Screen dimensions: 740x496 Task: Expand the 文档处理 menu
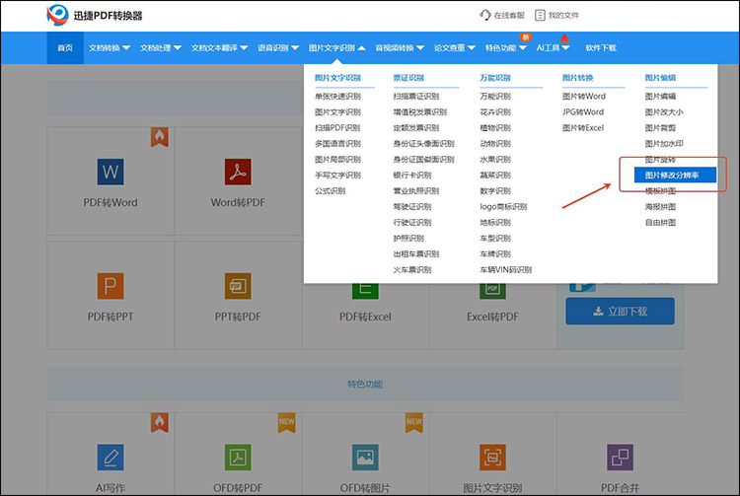(161, 47)
